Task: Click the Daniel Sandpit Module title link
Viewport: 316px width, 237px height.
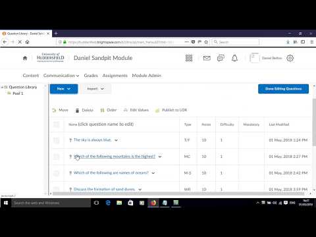Action: click(103, 58)
